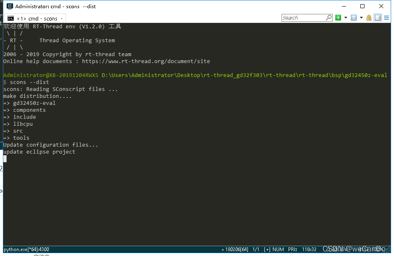Image resolution: width=394 pixels, height=256 pixels.
Task: Click 'Update configuration files...' line
Action: click(51, 145)
